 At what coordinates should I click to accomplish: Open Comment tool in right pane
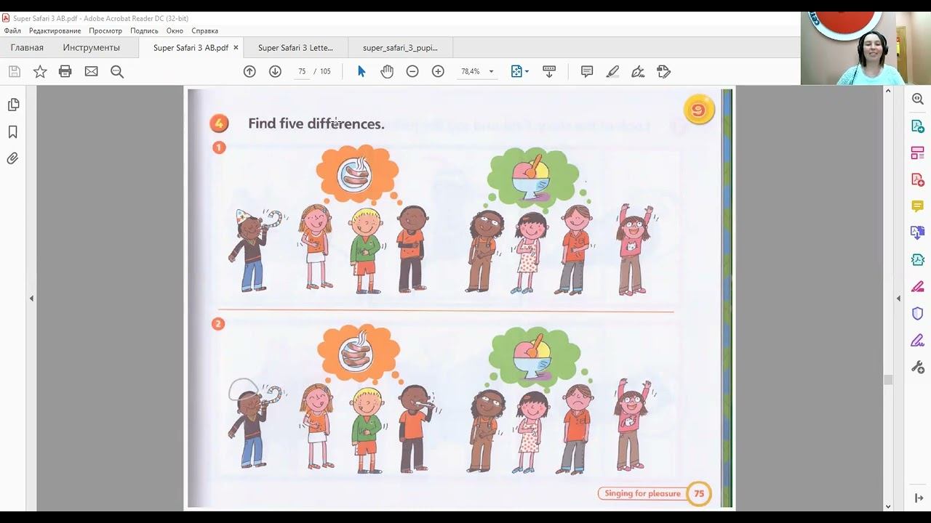[x=918, y=206]
